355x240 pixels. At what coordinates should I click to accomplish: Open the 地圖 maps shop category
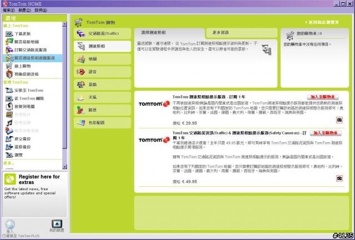pos(102,59)
